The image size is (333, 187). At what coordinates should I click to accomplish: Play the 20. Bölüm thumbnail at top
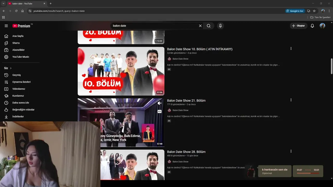[x=121, y=37]
